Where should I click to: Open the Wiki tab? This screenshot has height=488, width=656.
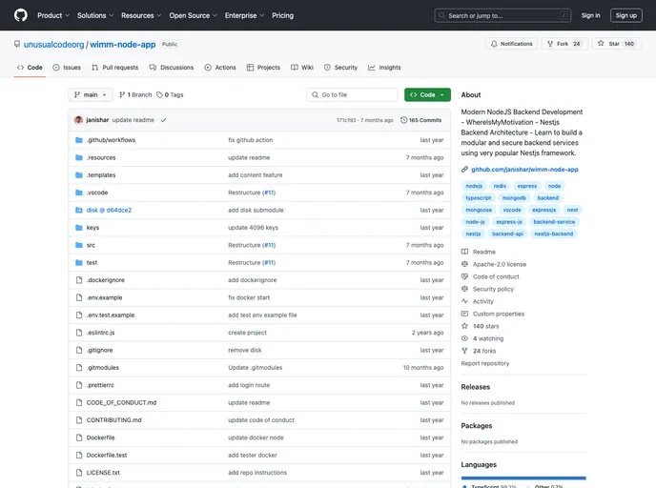302,68
